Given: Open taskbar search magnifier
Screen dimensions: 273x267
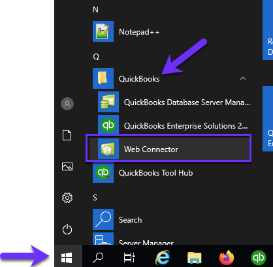Looking at the screenshot, I should tap(98, 258).
